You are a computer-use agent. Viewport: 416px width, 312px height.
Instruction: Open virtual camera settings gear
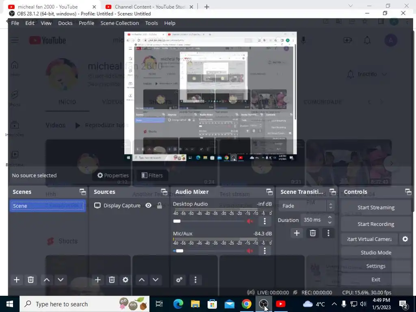pyautogui.click(x=405, y=239)
